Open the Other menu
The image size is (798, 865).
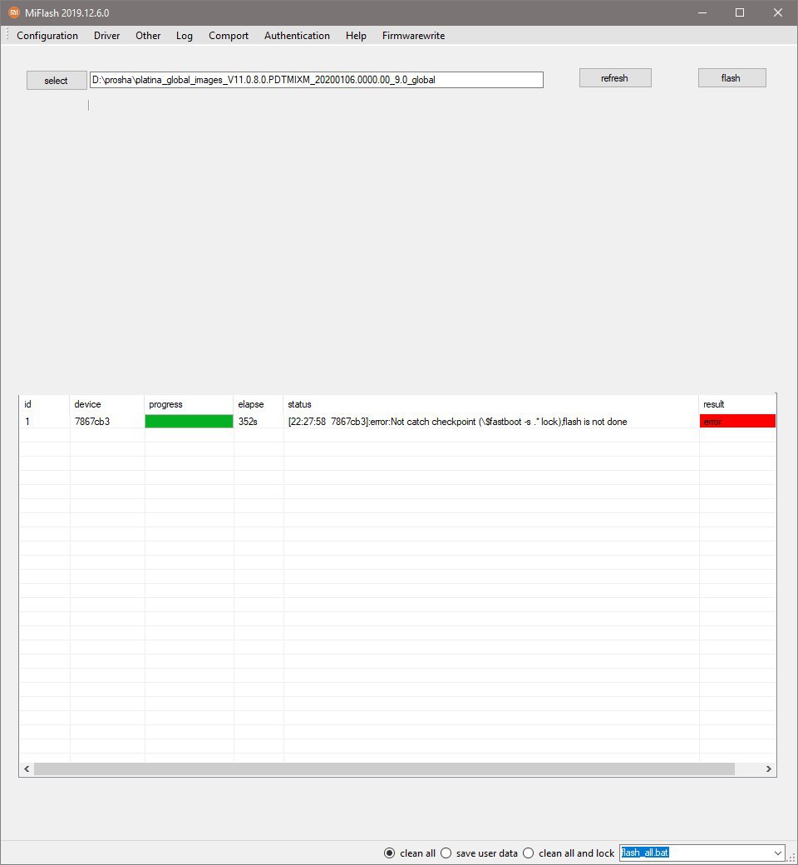click(148, 35)
